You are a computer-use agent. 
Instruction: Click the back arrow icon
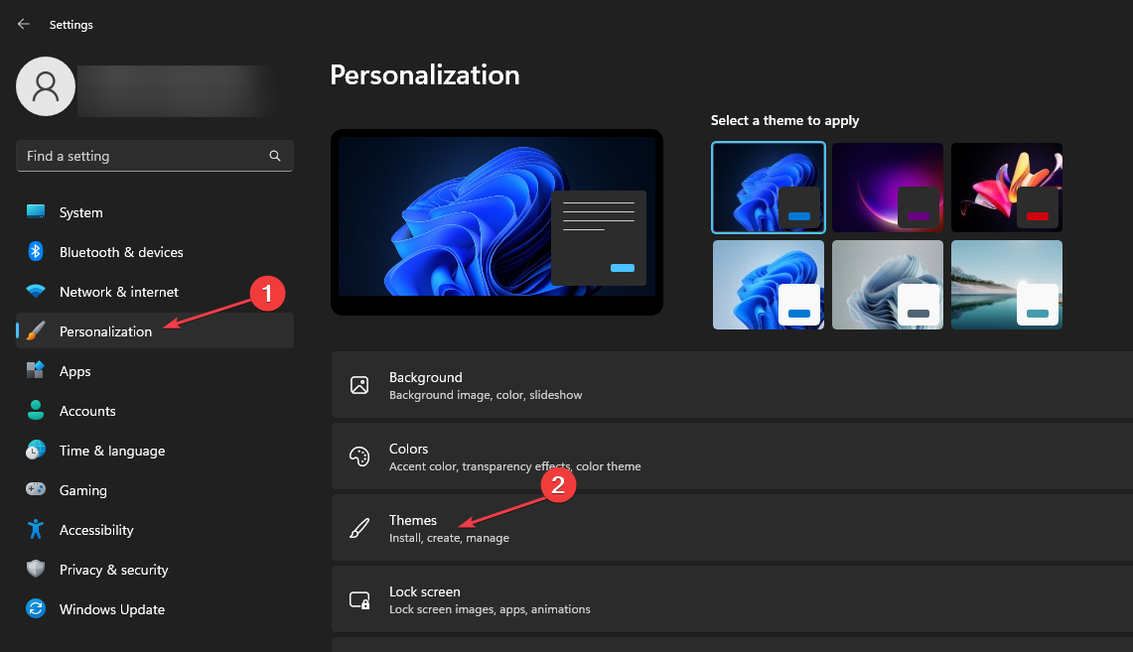point(23,24)
